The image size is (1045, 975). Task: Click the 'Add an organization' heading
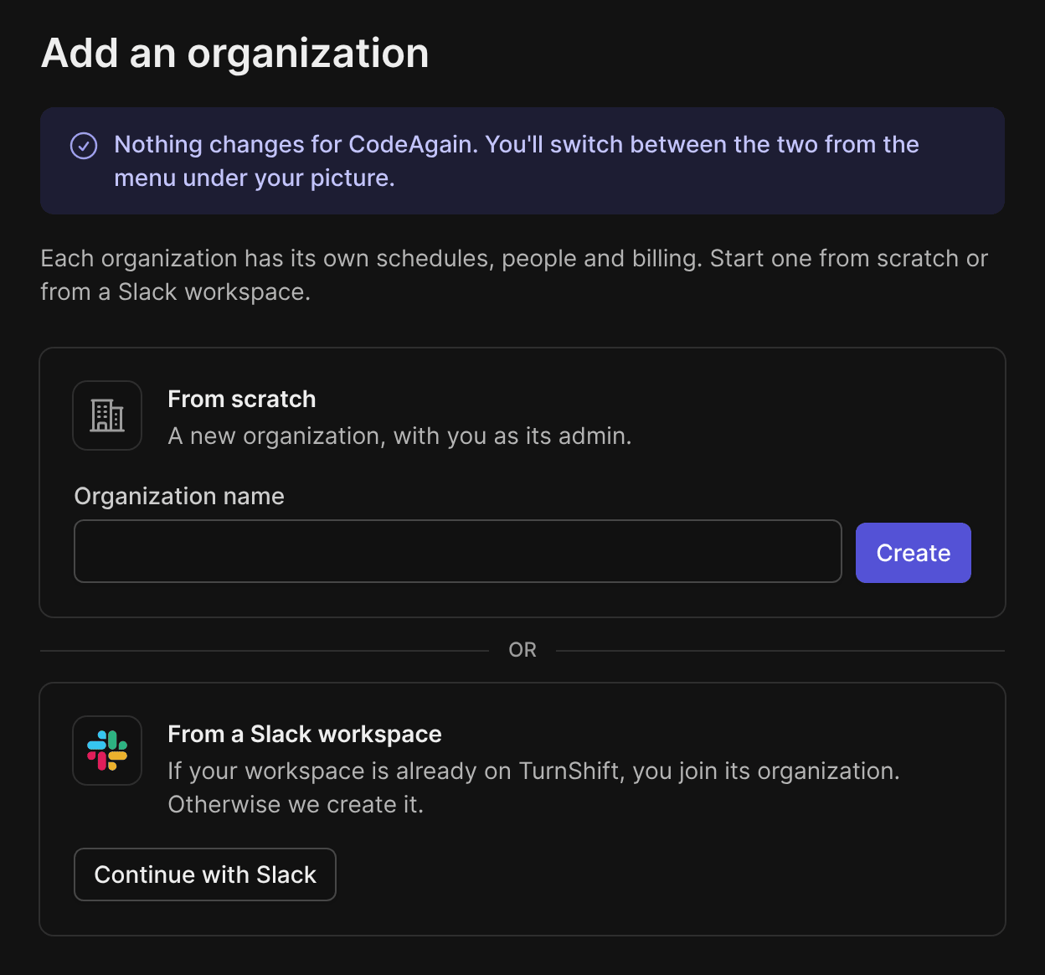235,54
